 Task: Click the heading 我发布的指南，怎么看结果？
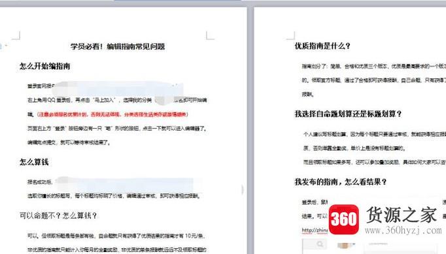pyautogui.click(x=341, y=182)
